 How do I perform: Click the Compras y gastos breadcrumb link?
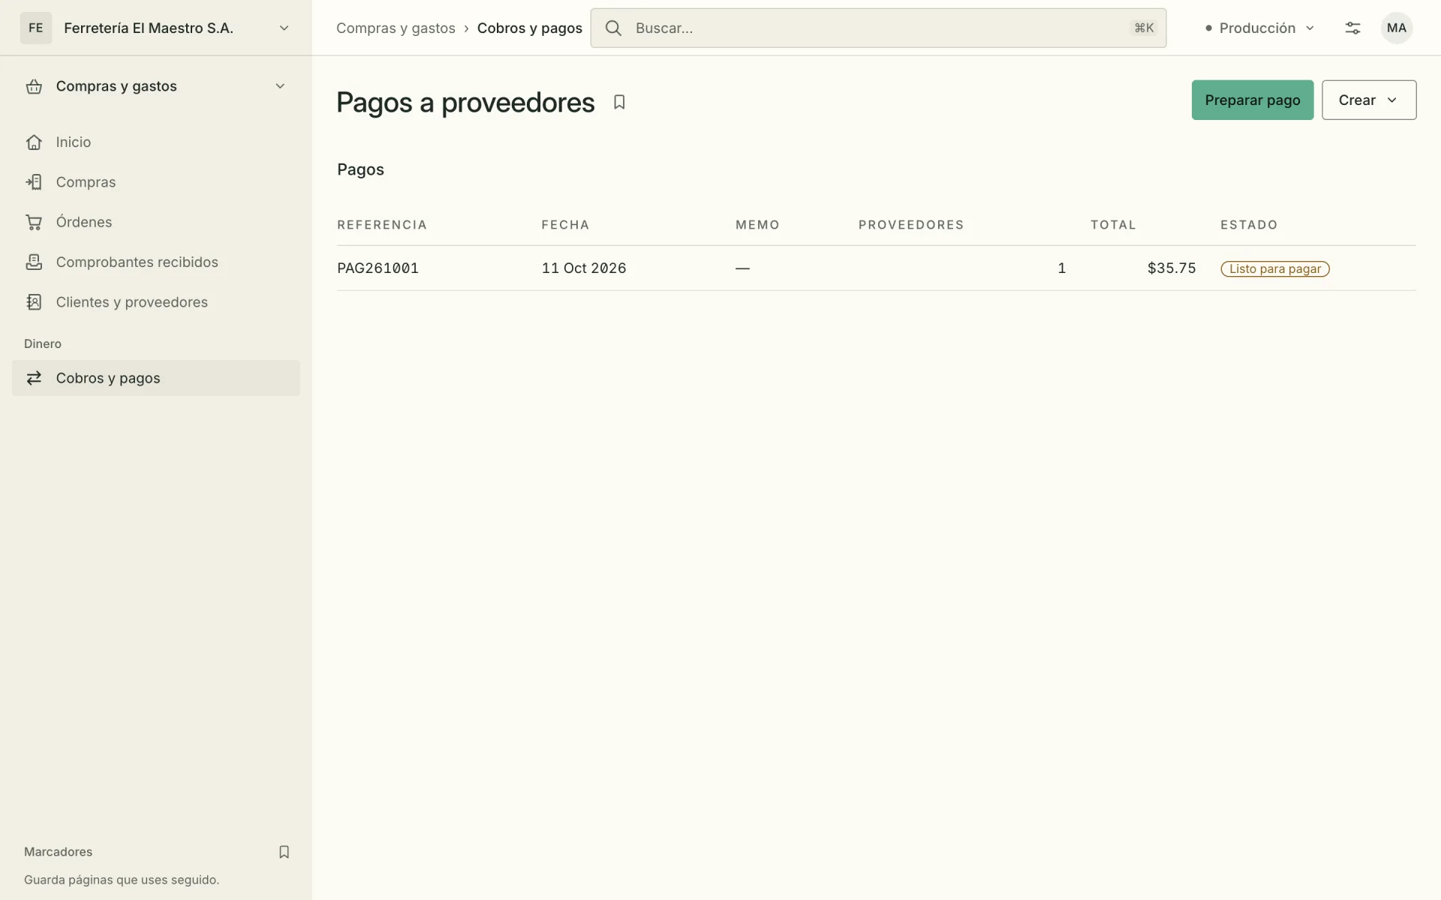(396, 28)
